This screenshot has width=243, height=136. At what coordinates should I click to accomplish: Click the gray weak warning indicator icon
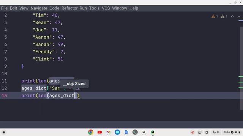222,16
